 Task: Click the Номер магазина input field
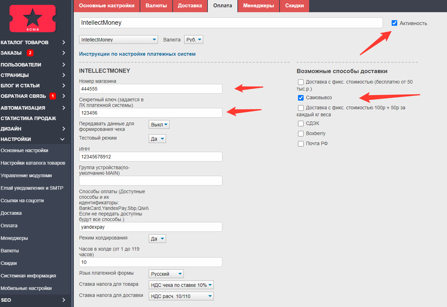(x=150, y=89)
